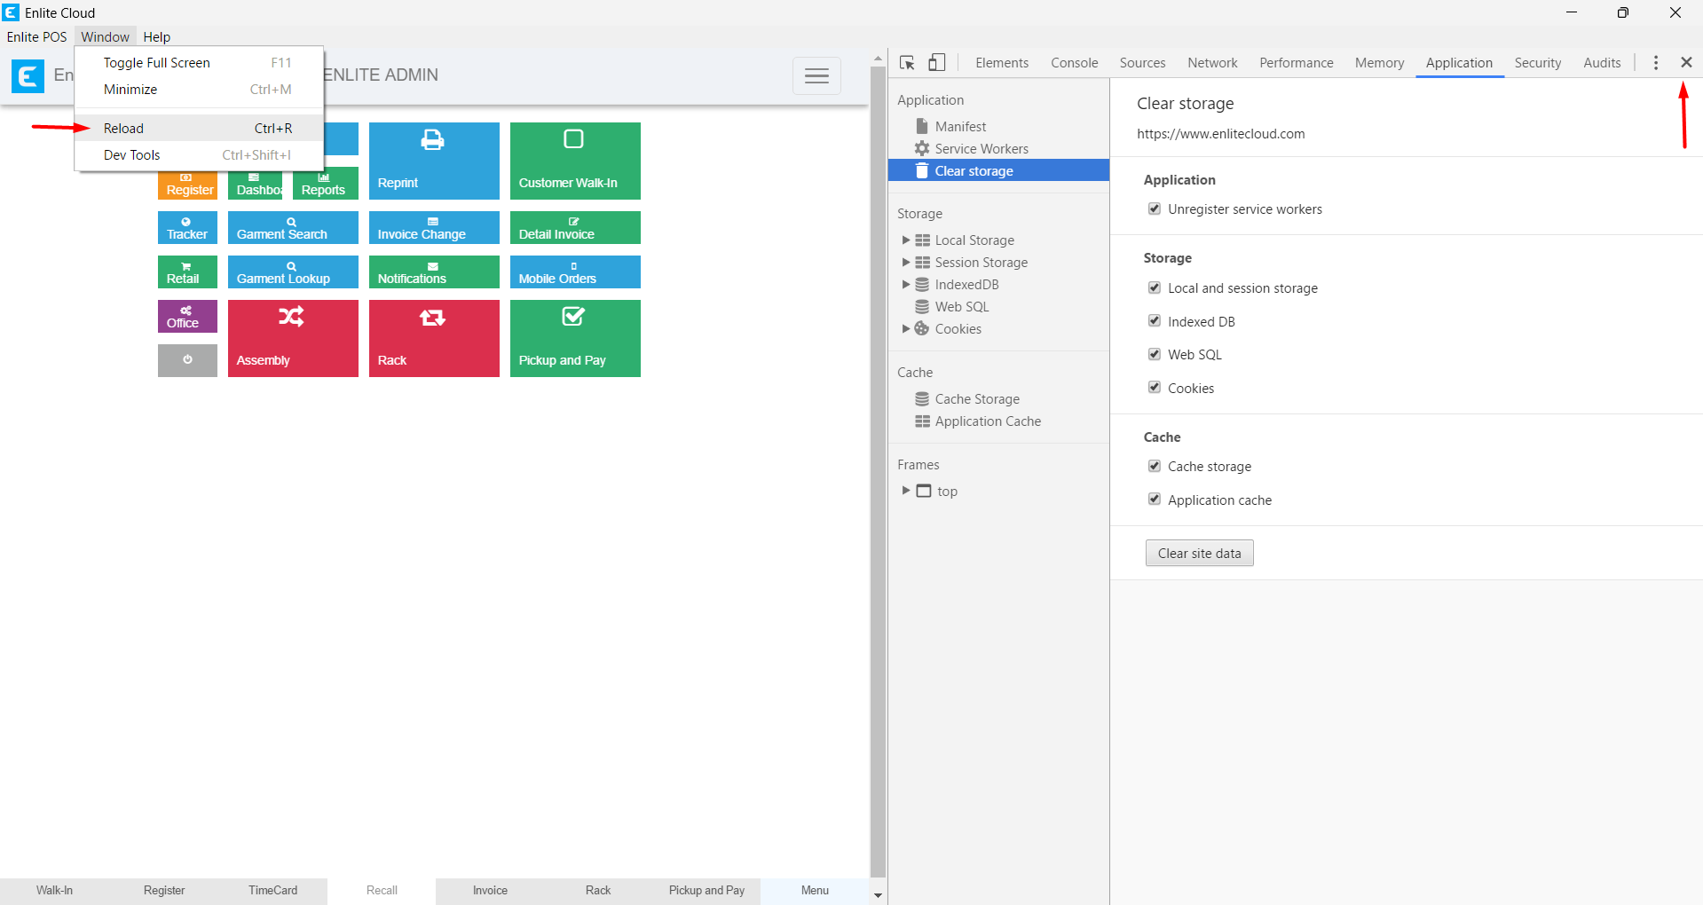Viewport: 1703px width, 905px height.
Task: Toggle the Cookies checkbox
Action: pyautogui.click(x=1155, y=388)
